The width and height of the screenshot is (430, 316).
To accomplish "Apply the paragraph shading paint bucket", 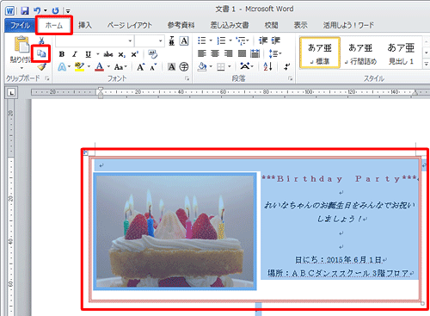I will pyautogui.click(x=202, y=67).
